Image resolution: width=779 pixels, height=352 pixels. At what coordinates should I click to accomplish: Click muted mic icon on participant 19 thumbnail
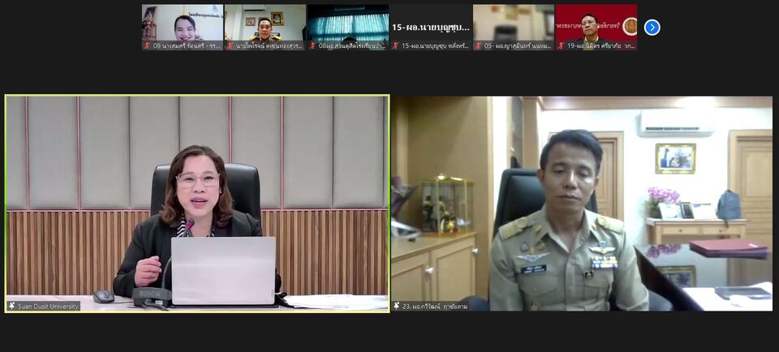[x=561, y=45]
